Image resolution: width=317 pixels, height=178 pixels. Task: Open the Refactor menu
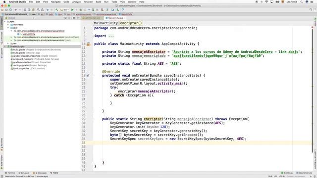(x=88, y=2)
